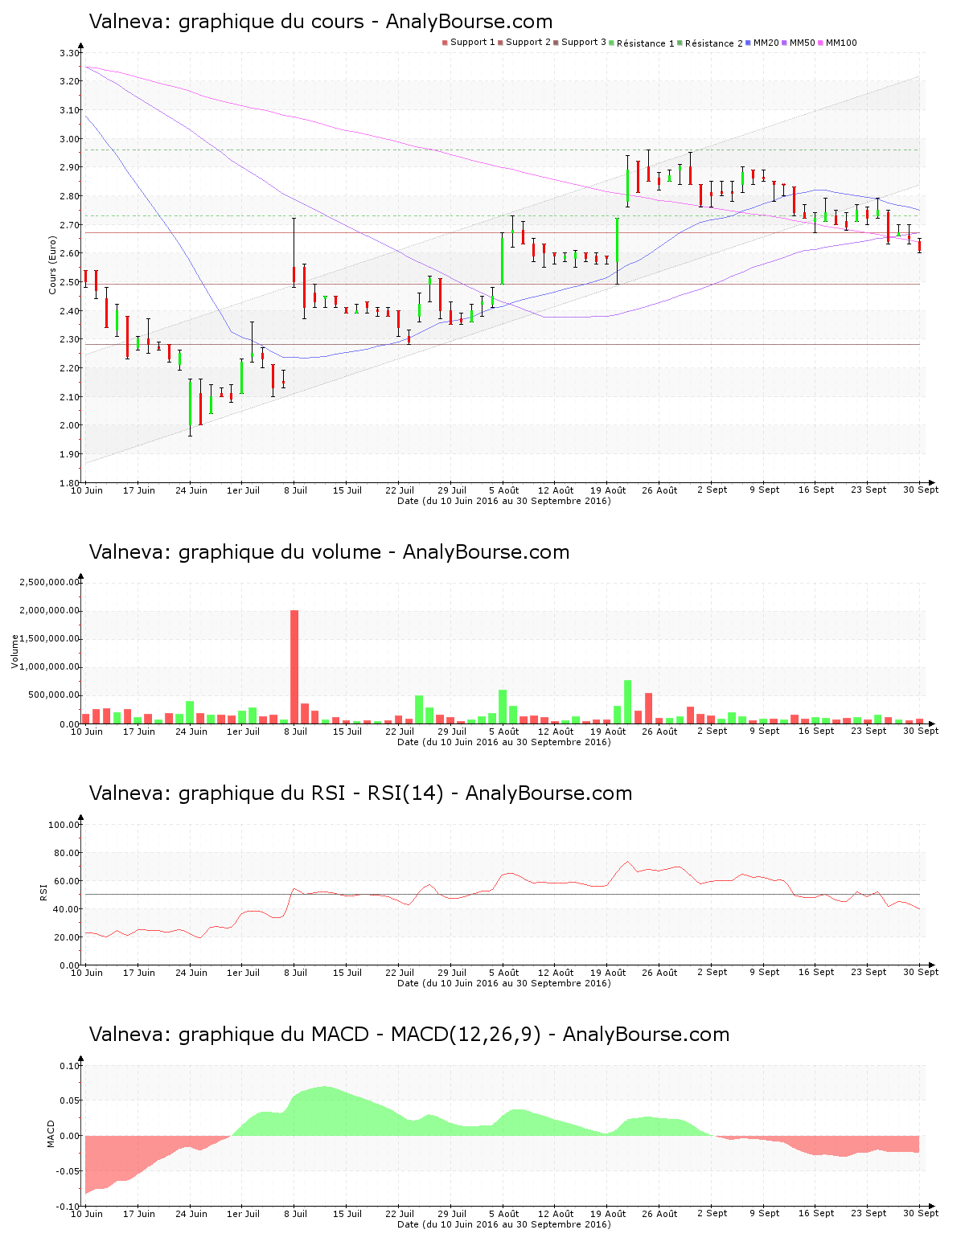Click the '30 Sept' date on price chart axis
The width and height of the screenshot is (965, 1246).
921,490
